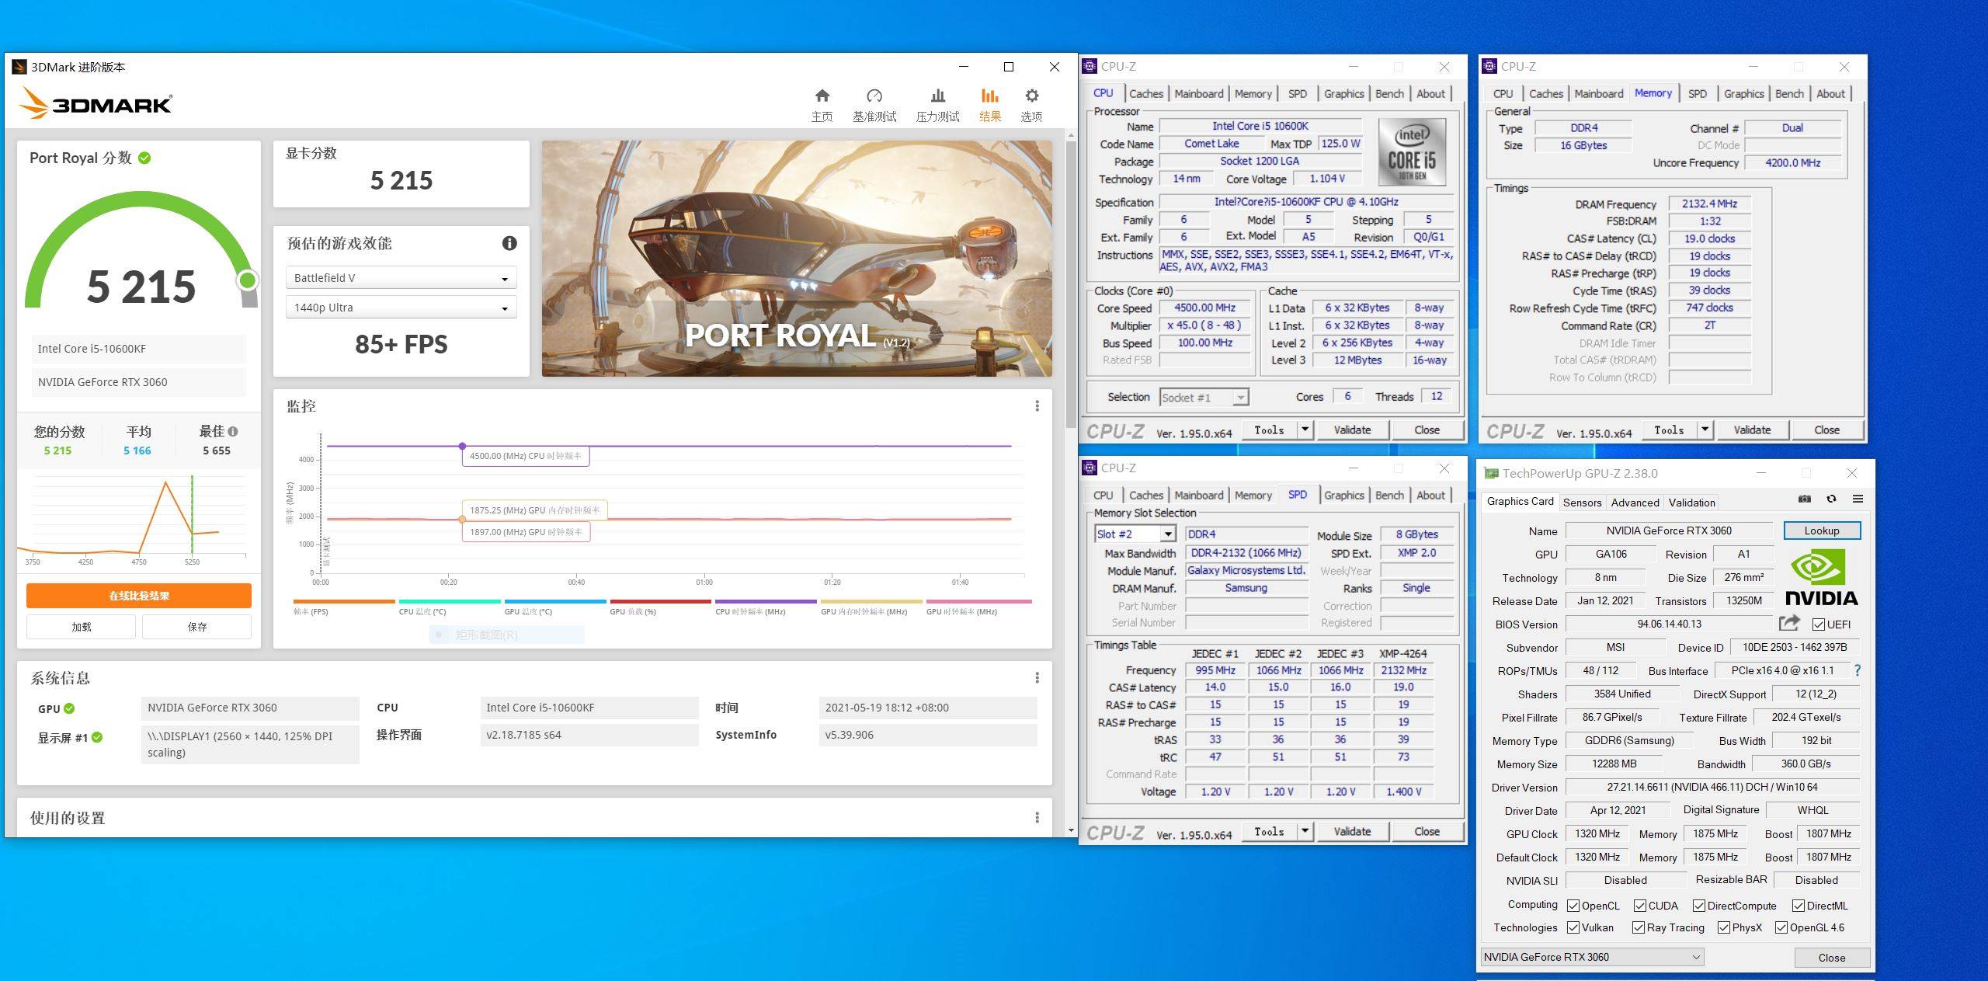Open the options (选项) gear icon
Screen dimensions: 1988x981
point(1031,96)
